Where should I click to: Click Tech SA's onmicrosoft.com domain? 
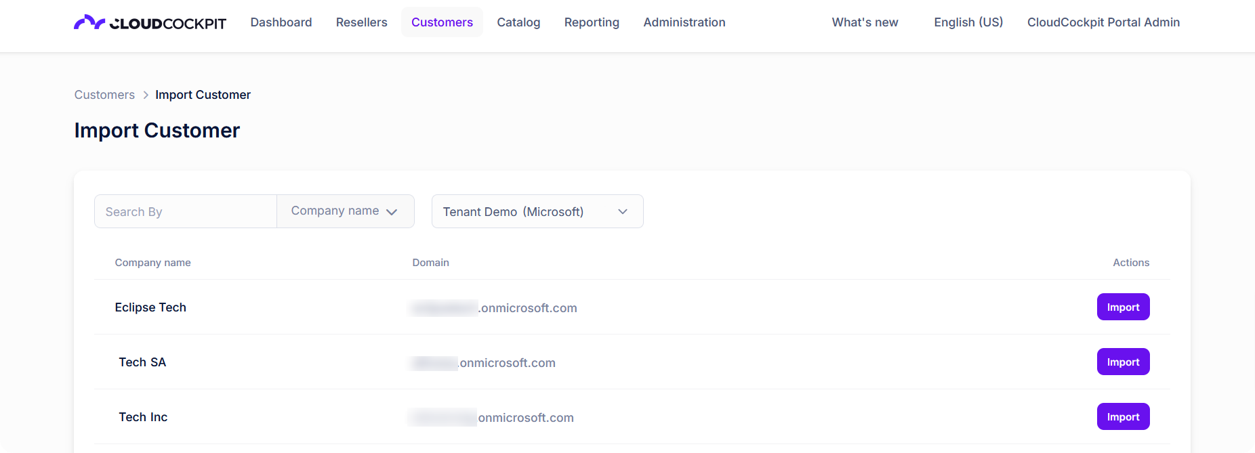point(482,363)
